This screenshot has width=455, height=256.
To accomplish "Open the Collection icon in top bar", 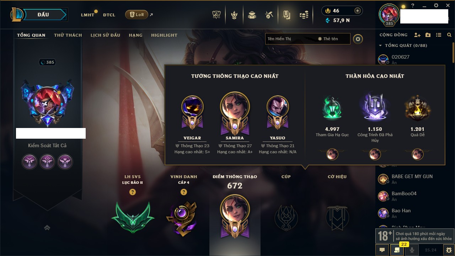I will pos(287,15).
